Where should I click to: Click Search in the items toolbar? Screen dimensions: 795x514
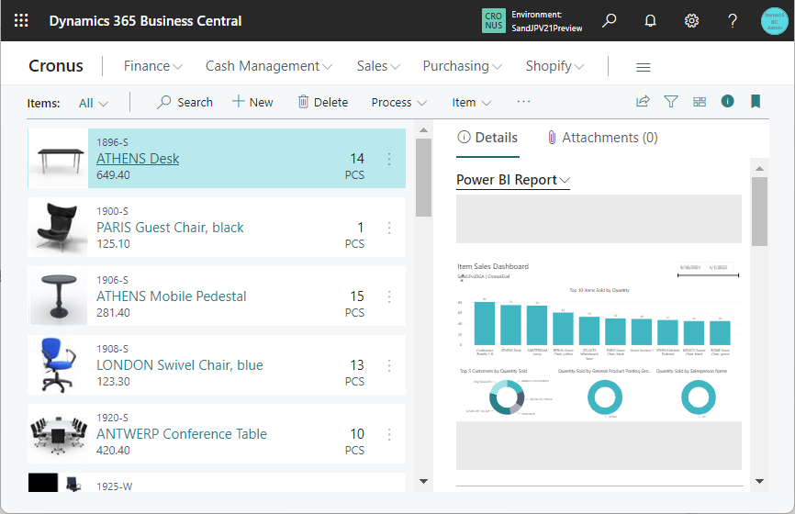point(185,103)
